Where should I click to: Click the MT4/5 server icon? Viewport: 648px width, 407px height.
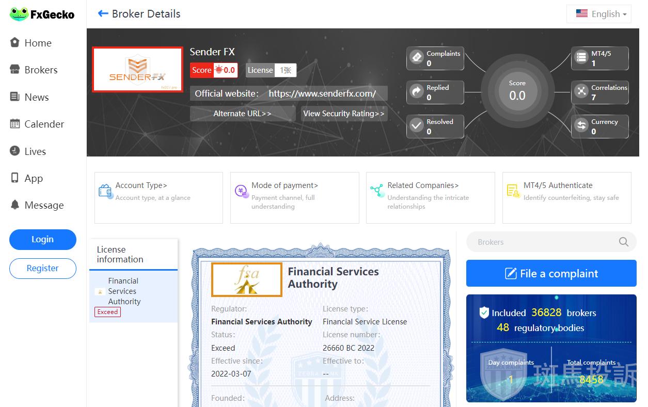pyautogui.click(x=581, y=57)
